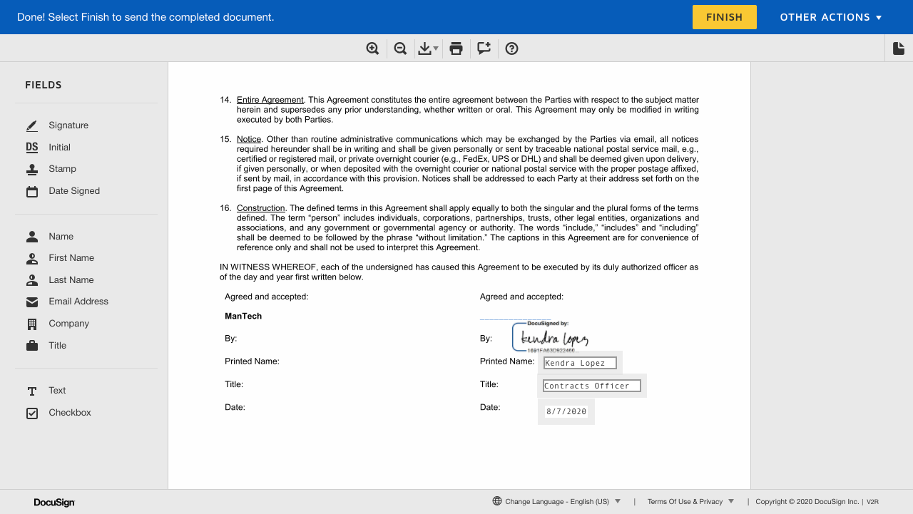Zoom in on the document
913x514 pixels.
point(372,48)
